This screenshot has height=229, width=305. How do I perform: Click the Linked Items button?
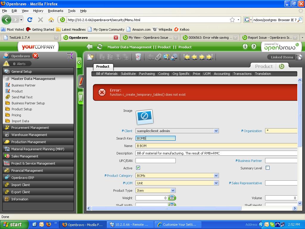(x=282, y=57)
